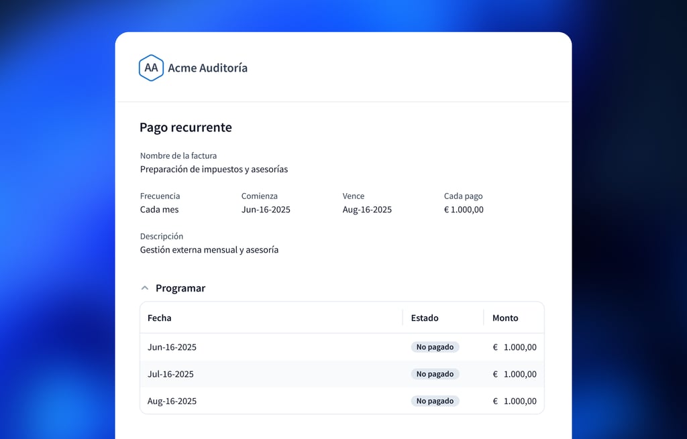Click the Programar section title
This screenshot has width=687, height=439.
pyautogui.click(x=180, y=288)
